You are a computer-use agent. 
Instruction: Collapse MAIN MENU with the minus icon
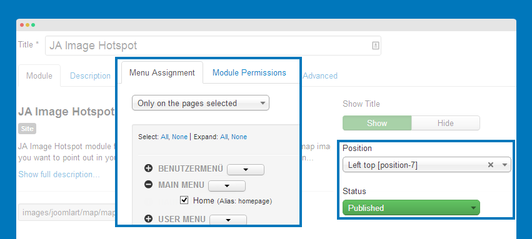[x=148, y=185]
